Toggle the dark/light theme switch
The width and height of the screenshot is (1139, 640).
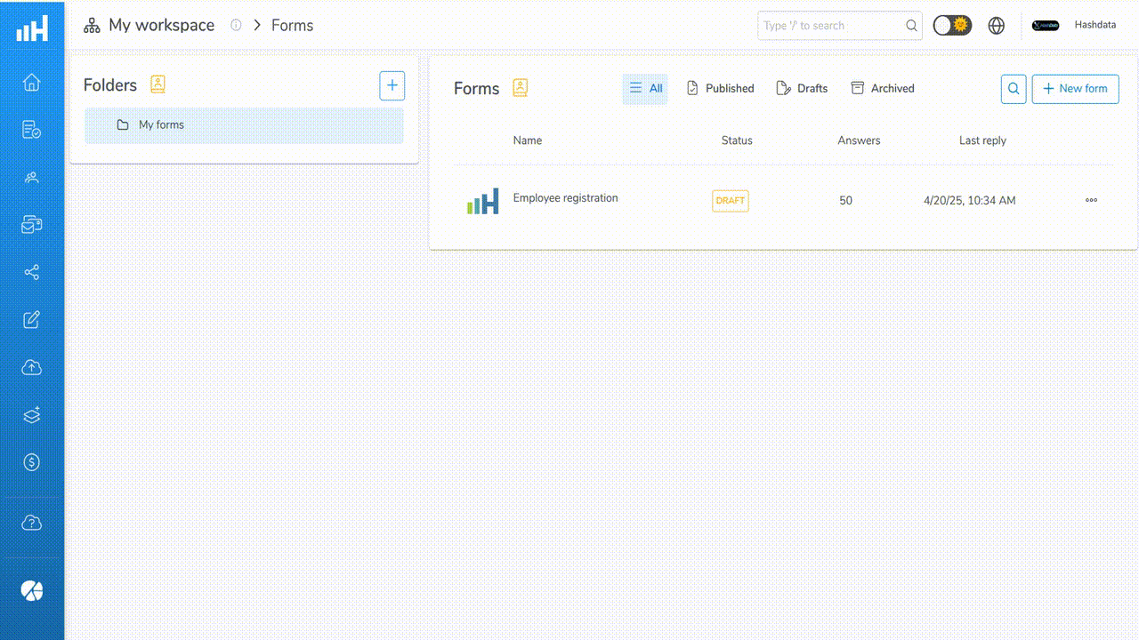click(x=952, y=26)
